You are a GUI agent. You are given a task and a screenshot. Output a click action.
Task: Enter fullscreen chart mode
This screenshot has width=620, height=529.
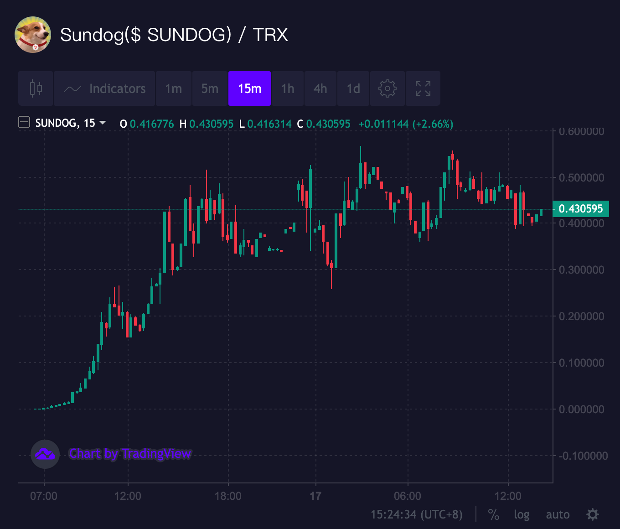[x=423, y=88]
